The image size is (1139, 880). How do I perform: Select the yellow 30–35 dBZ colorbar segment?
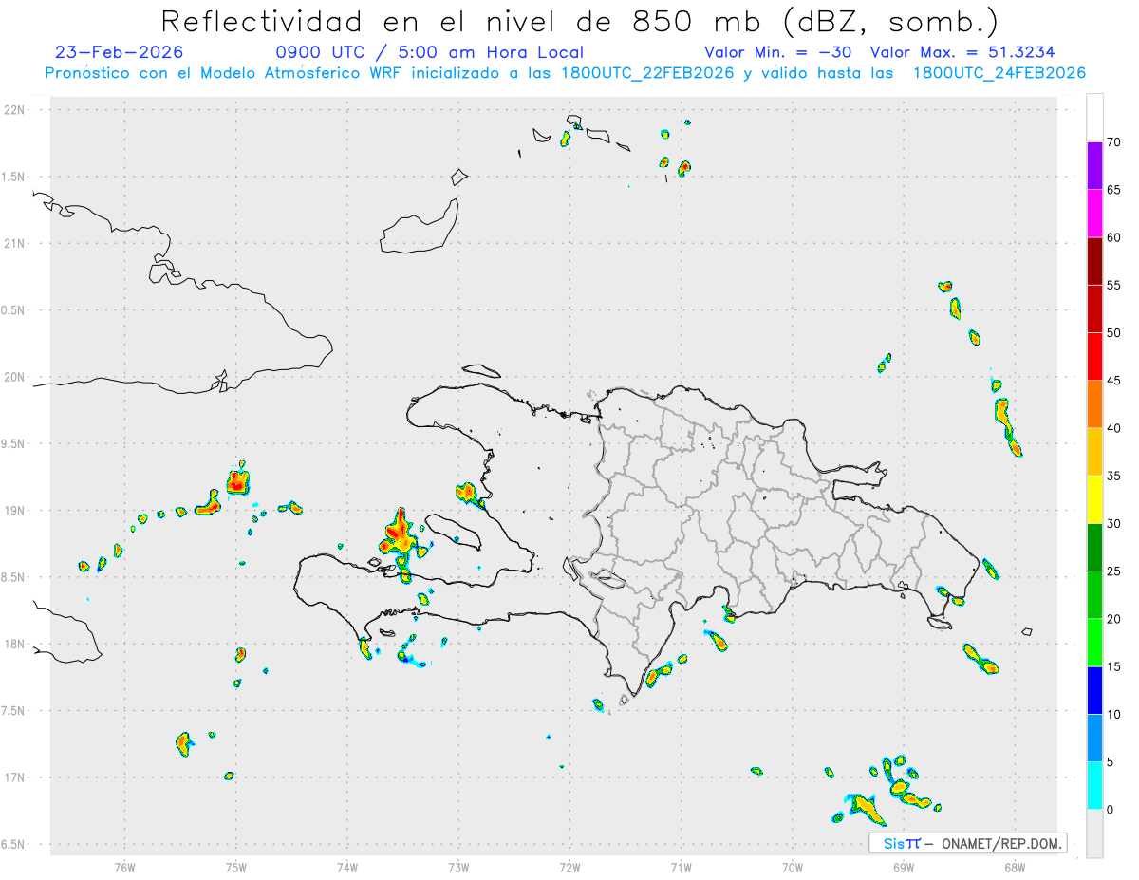[x=1094, y=499]
